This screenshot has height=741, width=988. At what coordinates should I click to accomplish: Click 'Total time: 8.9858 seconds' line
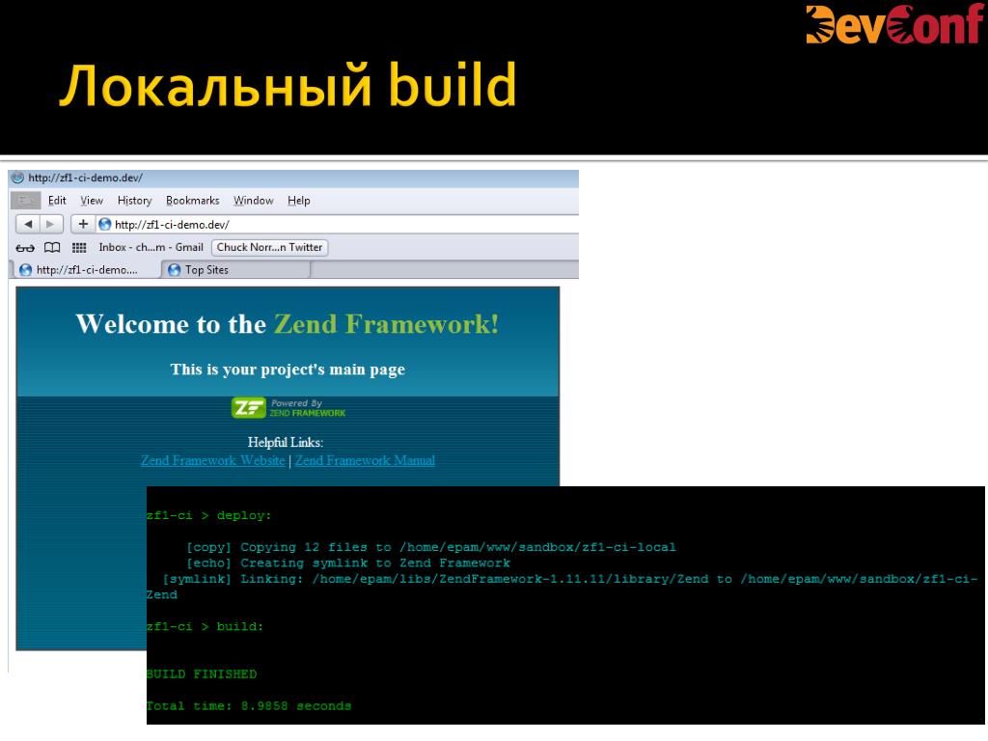click(x=249, y=705)
